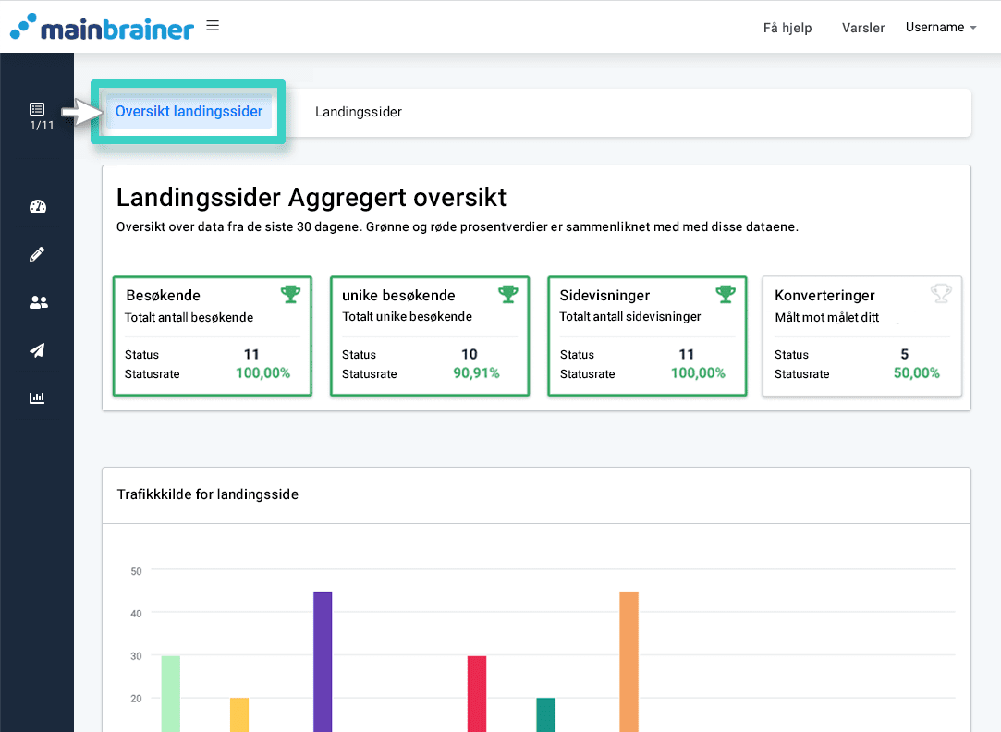The width and height of the screenshot is (1001, 732).
Task: Select the unike besøkende stat card
Action: [429, 335]
